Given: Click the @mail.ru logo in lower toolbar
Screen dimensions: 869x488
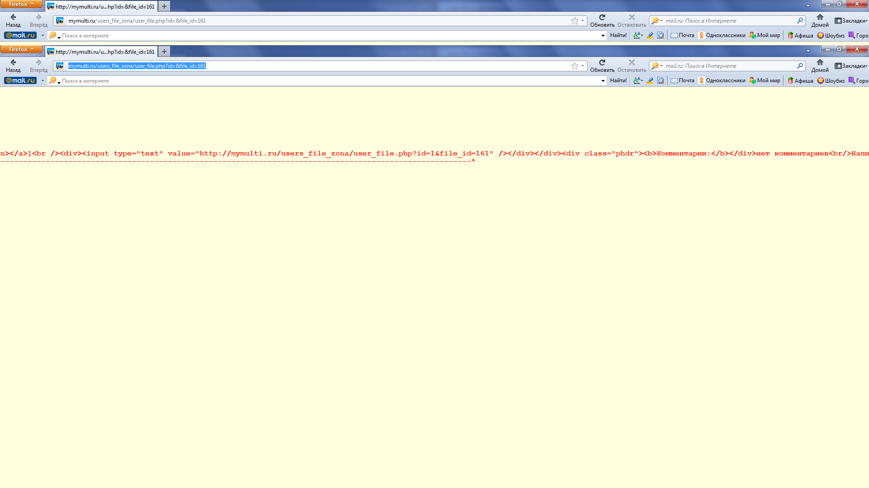Looking at the screenshot, I should point(20,80).
